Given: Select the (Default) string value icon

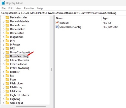Looking at the screenshot, I should 57,23.
